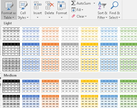Viewport: 137px width, 108px height.
Task: Expand the Insert dropdown arrow
Action: point(37,18)
